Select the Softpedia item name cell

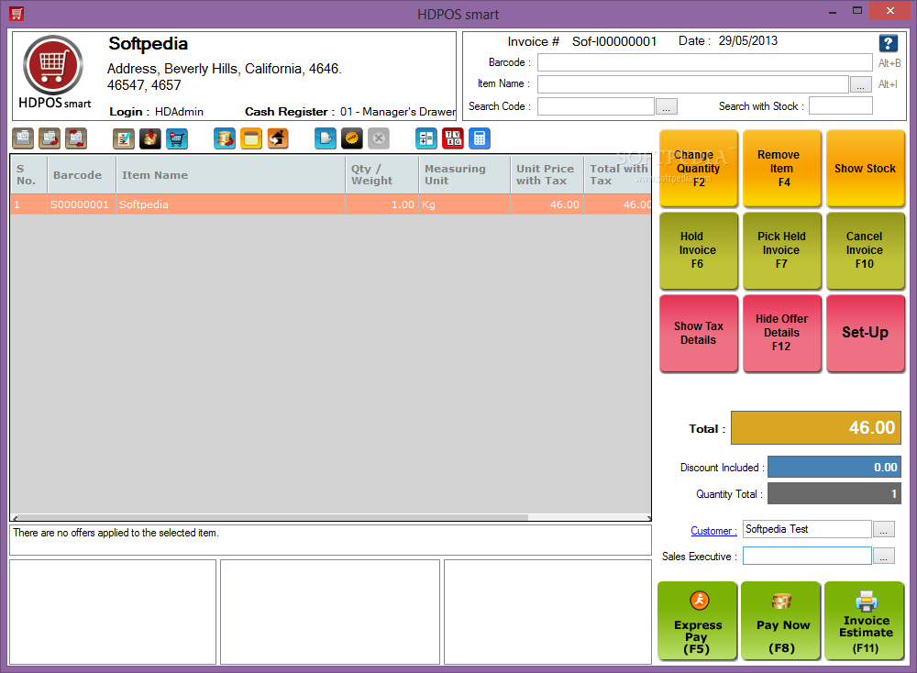point(230,204)
